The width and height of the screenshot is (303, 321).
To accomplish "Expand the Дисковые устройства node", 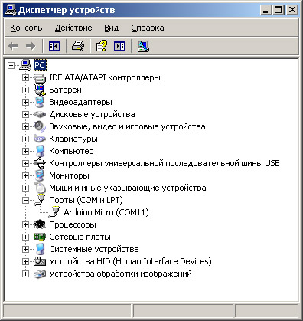I will click(25, 114).
